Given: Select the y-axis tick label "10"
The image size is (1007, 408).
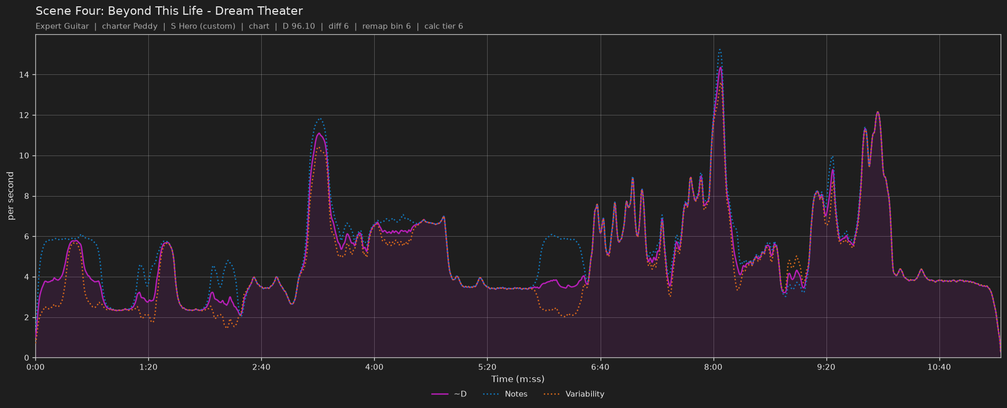Looking at the screenshot, I should pos(25,156).
